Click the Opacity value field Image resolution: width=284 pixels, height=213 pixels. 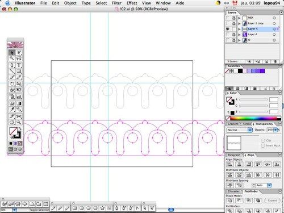click(270, 130)
